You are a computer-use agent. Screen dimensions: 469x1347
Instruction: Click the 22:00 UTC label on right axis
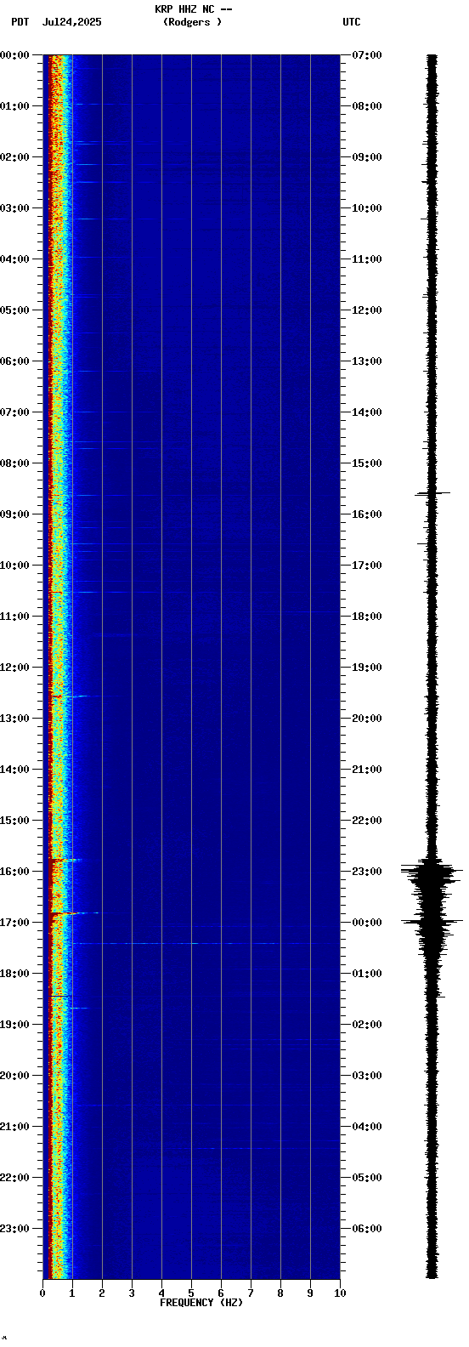[367, 821]
